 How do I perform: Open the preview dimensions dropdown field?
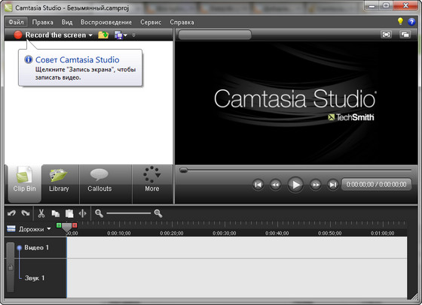pos(215,35)
